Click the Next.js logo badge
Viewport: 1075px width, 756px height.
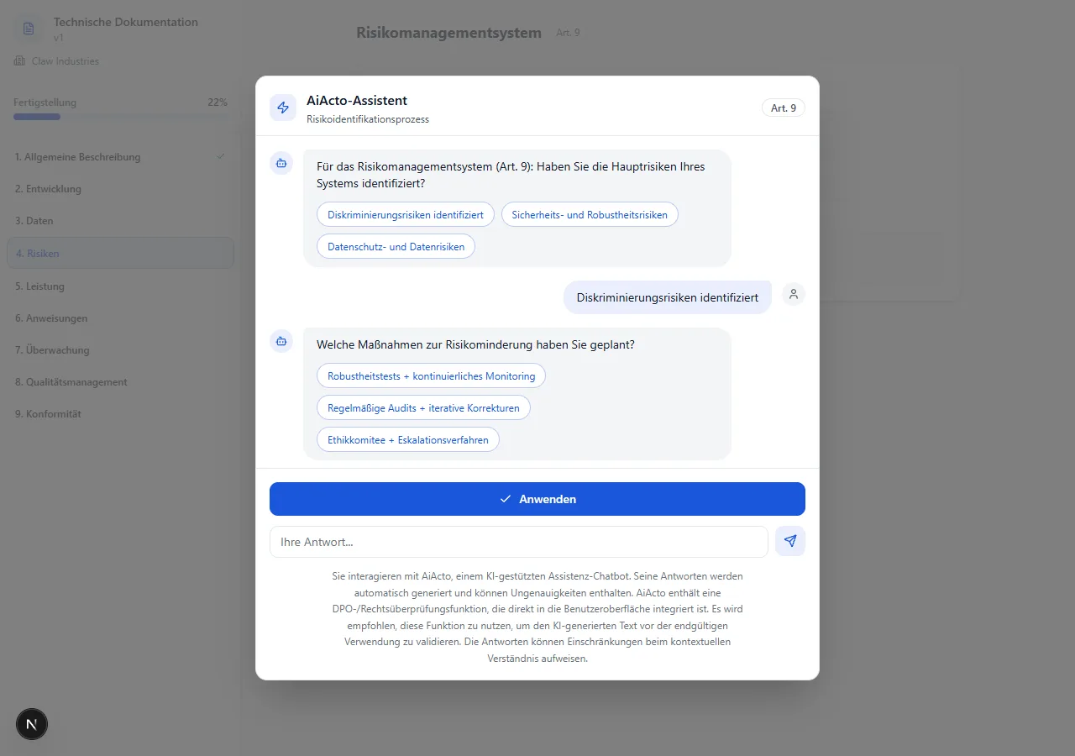[32, 724]
